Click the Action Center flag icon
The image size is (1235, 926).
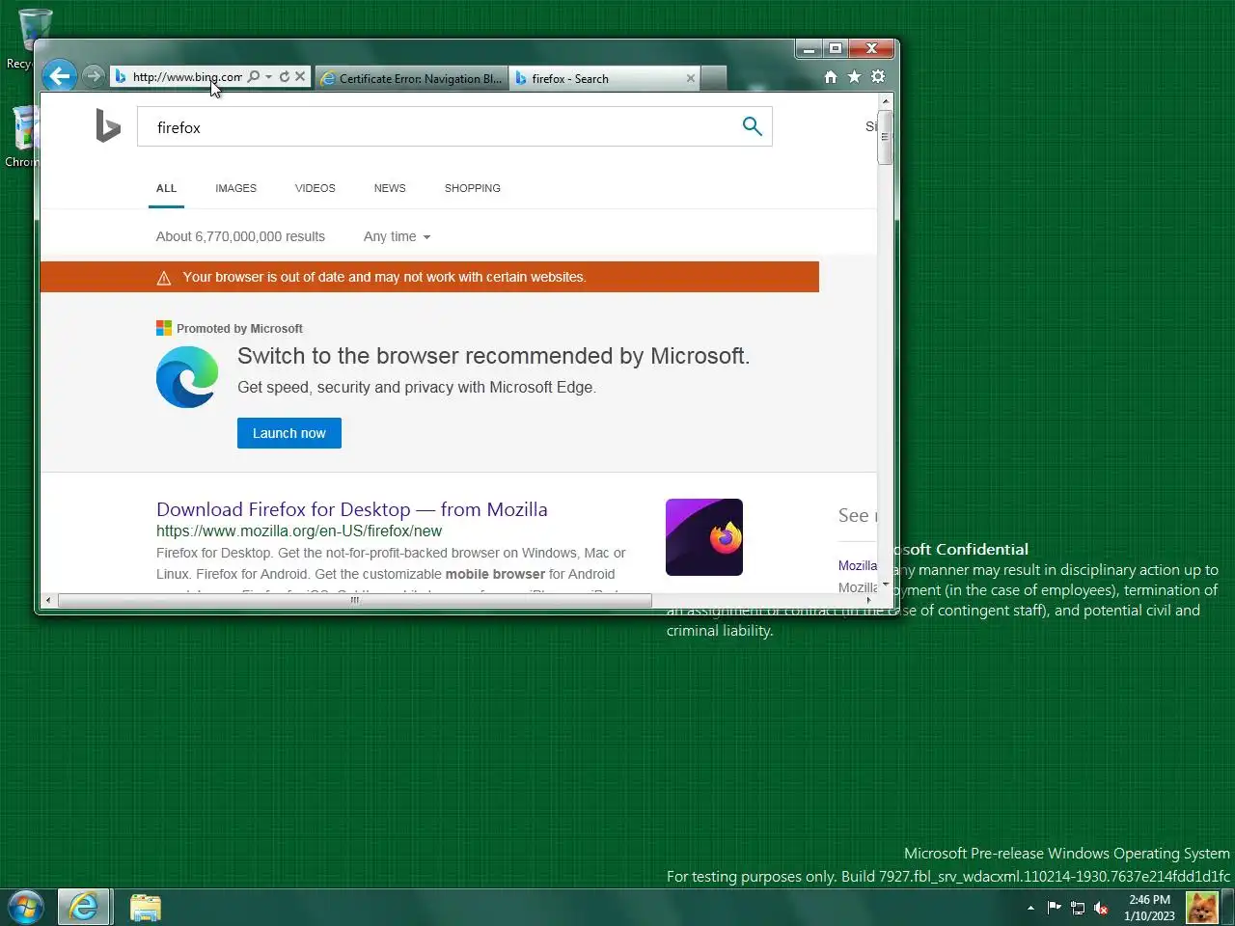pos(1054,908)
